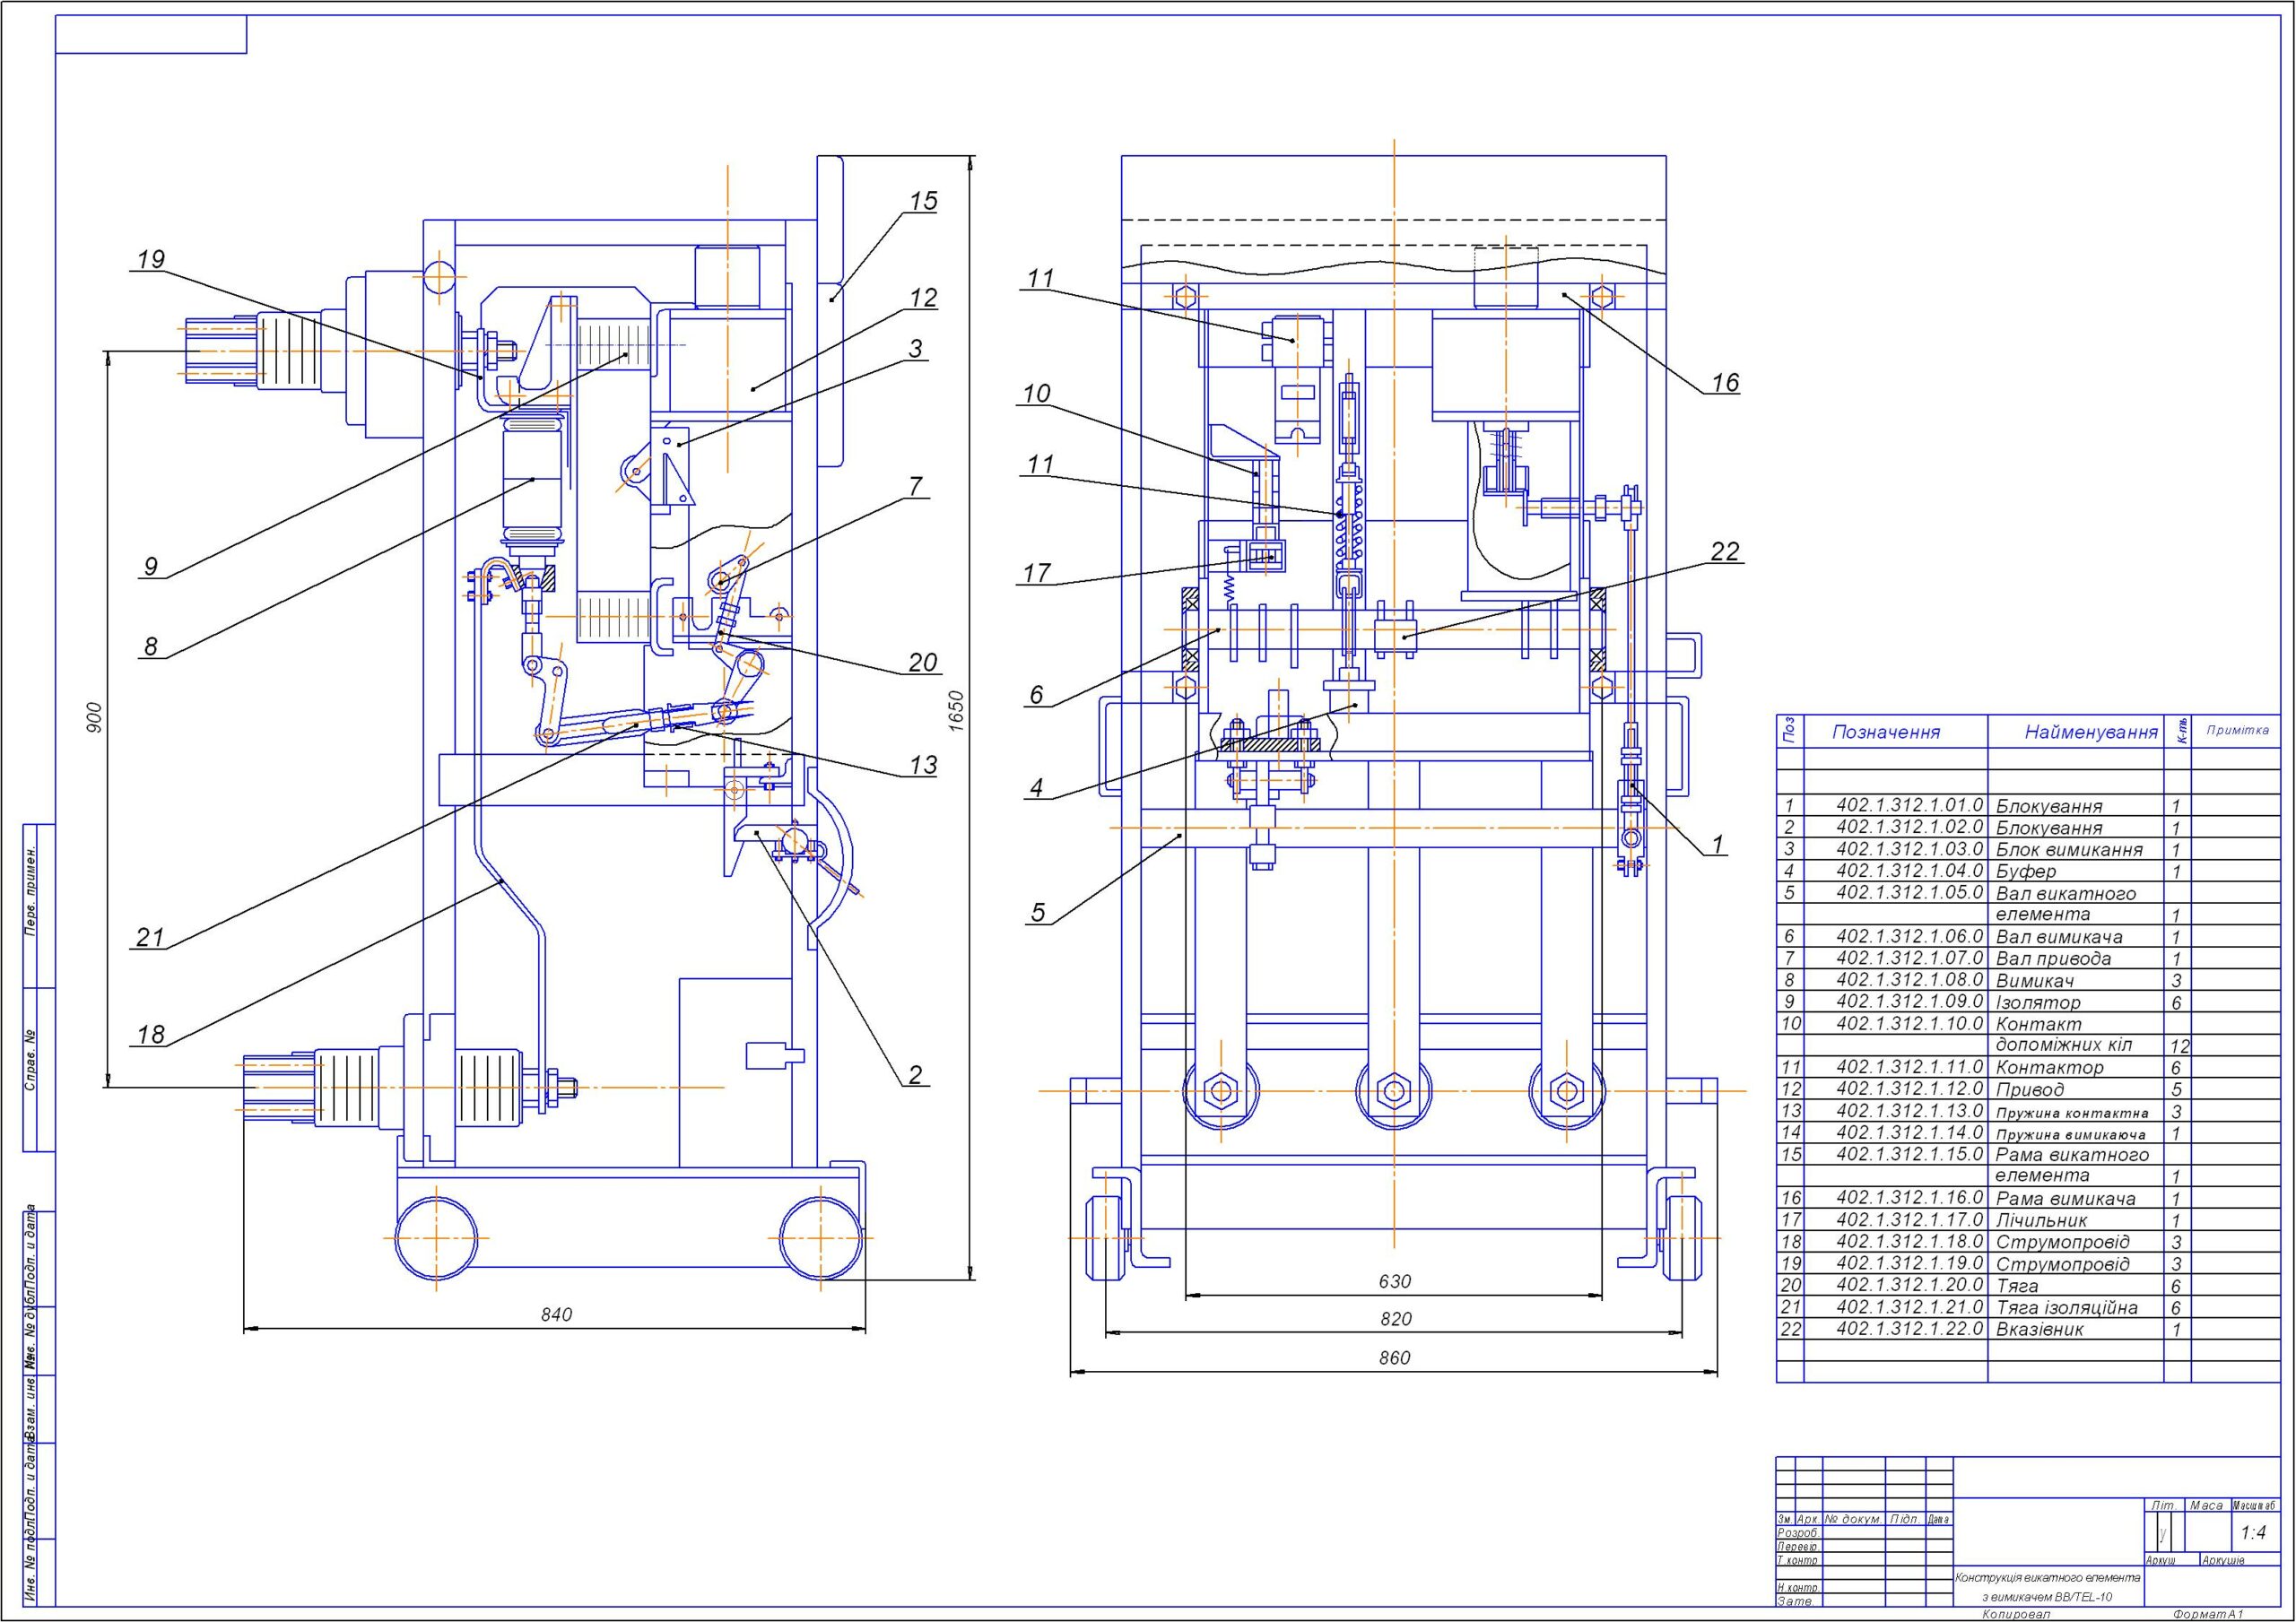Select the Вал вимикача name cell
Image resolution: width=2296 pixels, height=1622 pixels.
(x=2059, y=937)
